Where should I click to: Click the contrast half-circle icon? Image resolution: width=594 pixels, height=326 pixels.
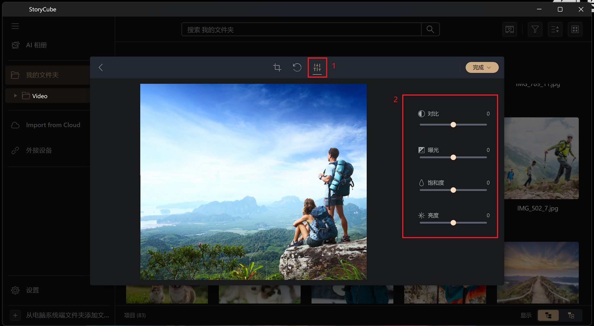coord(421,114)
